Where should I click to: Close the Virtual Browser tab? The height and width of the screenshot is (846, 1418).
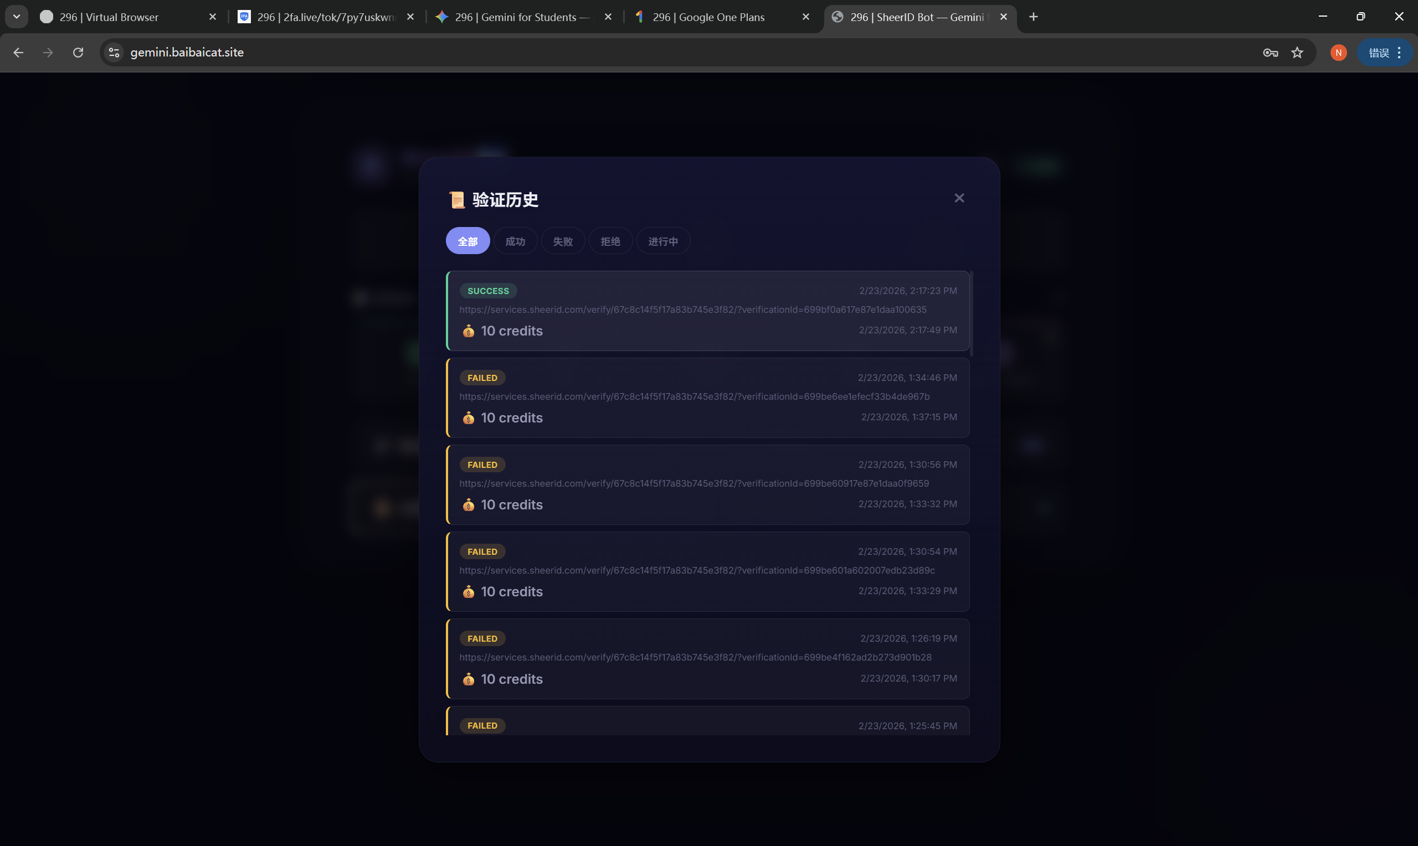pyautogui.click(x=213, y=17)
